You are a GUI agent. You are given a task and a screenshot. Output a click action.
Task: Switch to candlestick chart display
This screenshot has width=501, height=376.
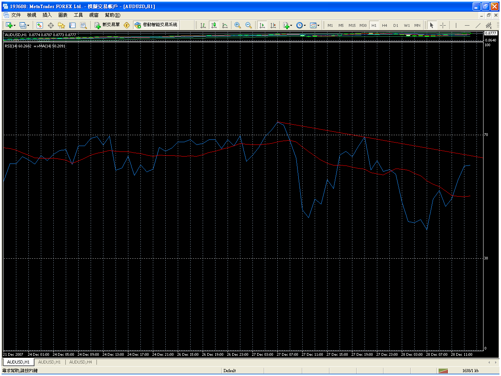pyautogui.click(x=214, y=25)
